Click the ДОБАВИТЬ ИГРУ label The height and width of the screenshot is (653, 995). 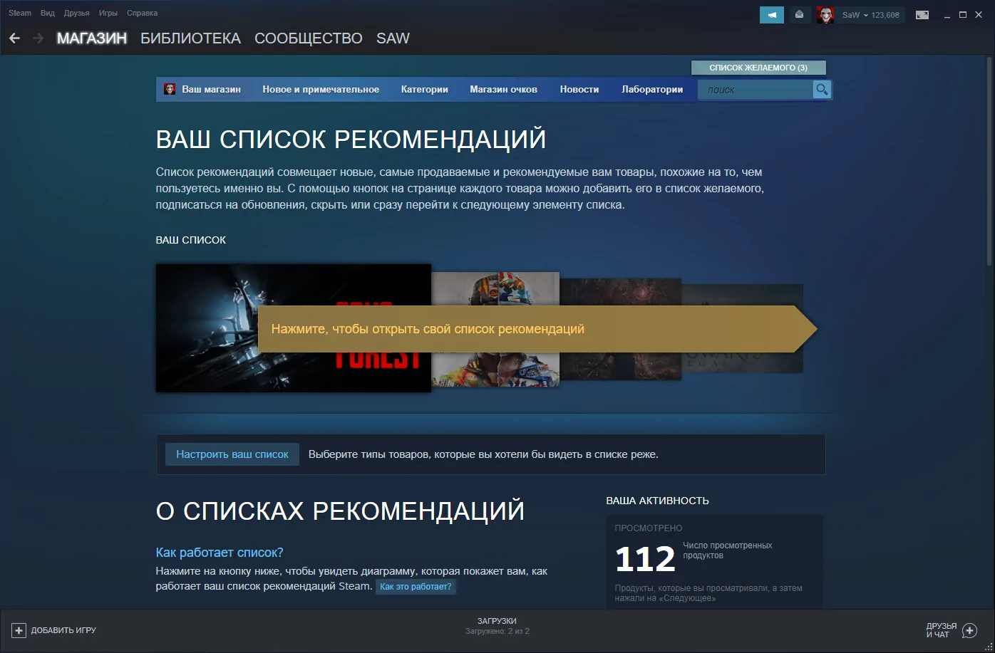(63, 630)
